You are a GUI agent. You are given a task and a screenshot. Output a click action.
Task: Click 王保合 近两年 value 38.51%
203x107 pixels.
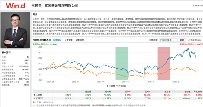[x=147, y=95]
